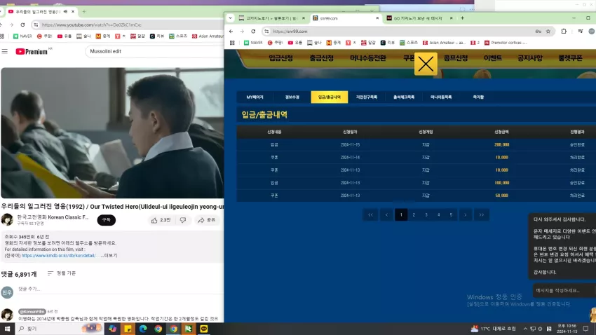Switch to the 정보수정 tab
596x335 pixels.
tap(292, 97)
